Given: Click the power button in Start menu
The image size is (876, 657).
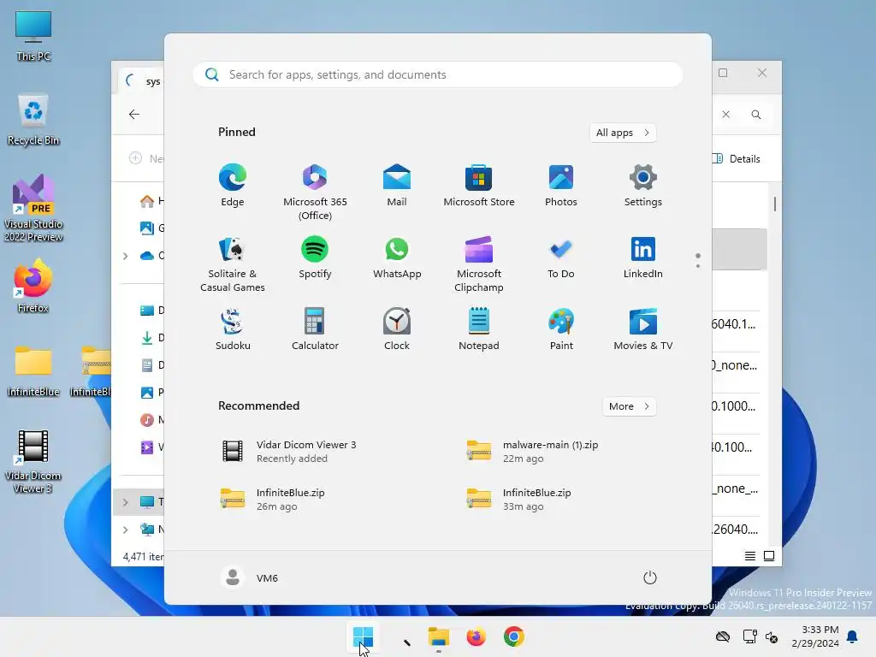Looking at the screenshot, I should coord(650,577).
